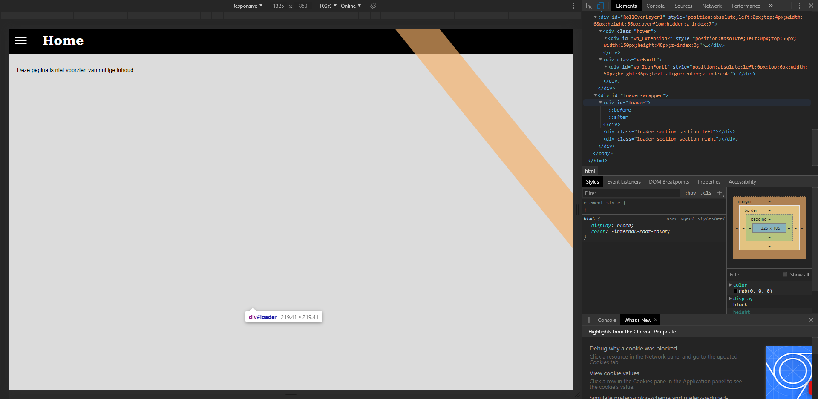Viewport: 818px width, 399px height.
Task: Show more DevTools tabs with chevron
Action: (771, 6)
